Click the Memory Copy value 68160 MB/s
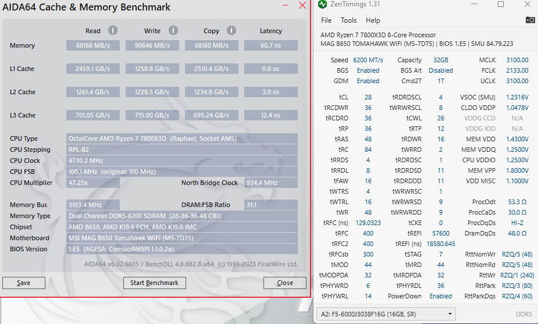This screenshot has width=538, height=324. point(212,45)
